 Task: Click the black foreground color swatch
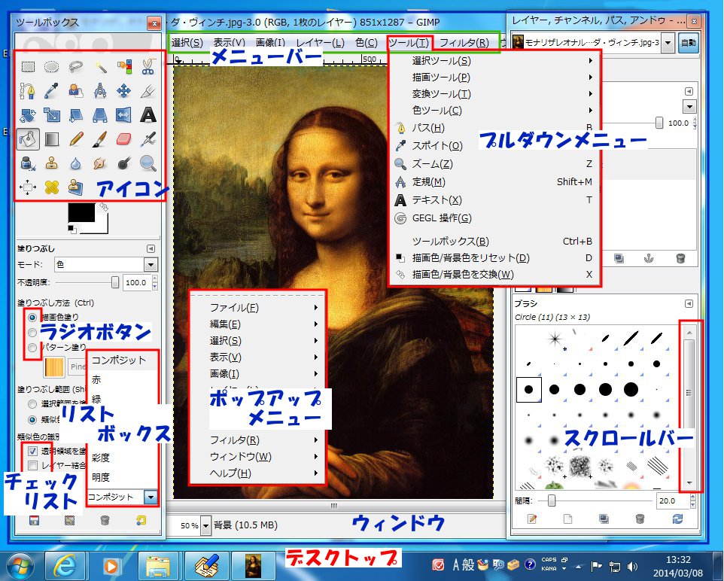pyautogui.click(x=81, y=213)
